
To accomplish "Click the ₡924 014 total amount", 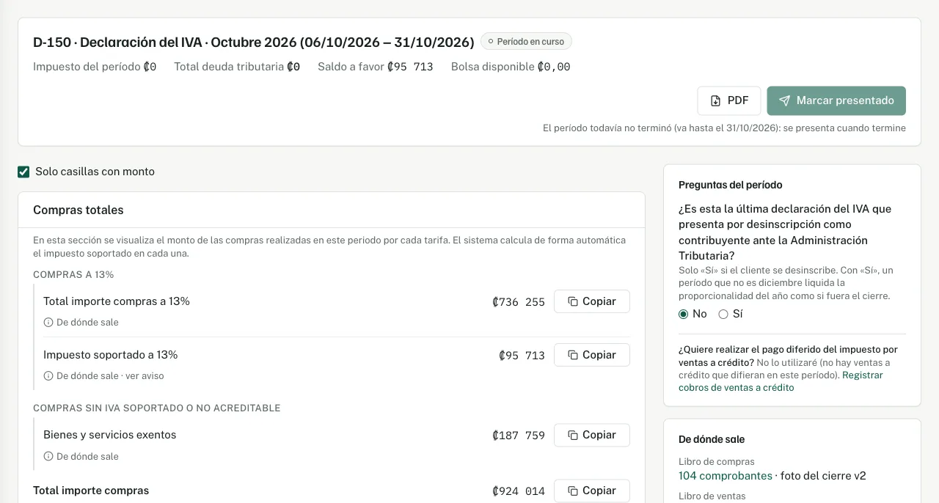I will pyautogui.click(x=519, y=491).
